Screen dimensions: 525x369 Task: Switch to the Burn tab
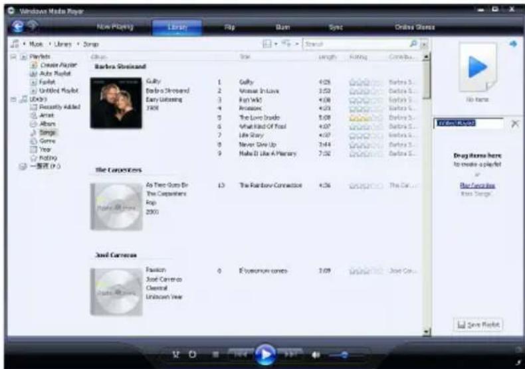click(x=282, y=27)
